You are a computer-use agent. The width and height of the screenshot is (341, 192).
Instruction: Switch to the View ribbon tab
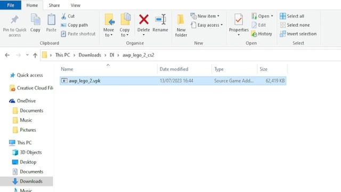(x=76, y=5)
